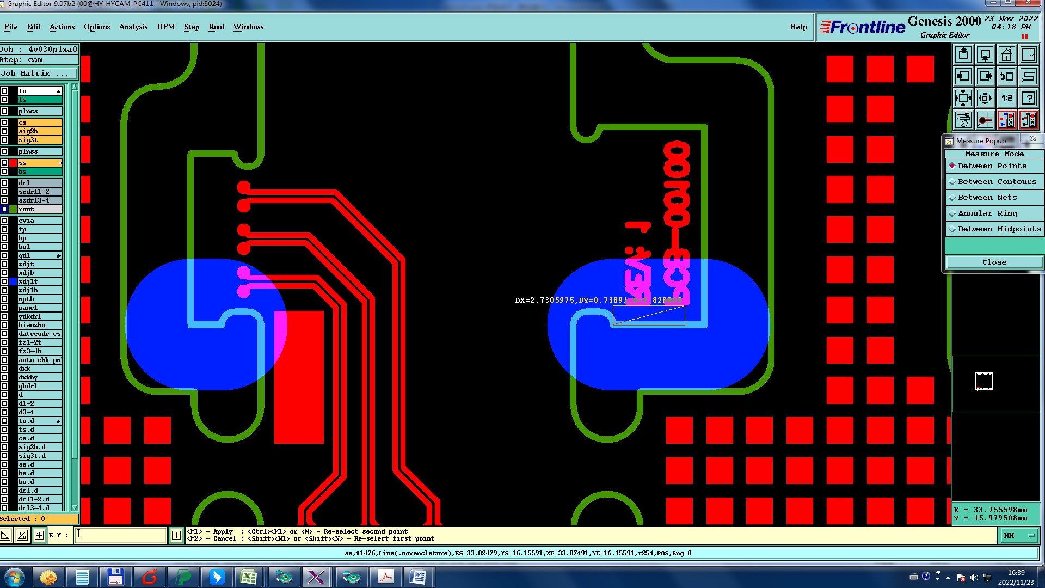Click the exclamation mark button beside XY field
1045x588 pixels.
176,535
